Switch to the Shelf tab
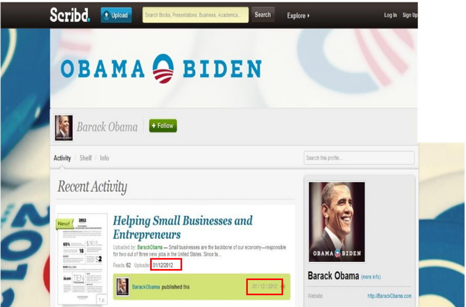The width and height of the screenshot is (466, 307). pos(86,158)
